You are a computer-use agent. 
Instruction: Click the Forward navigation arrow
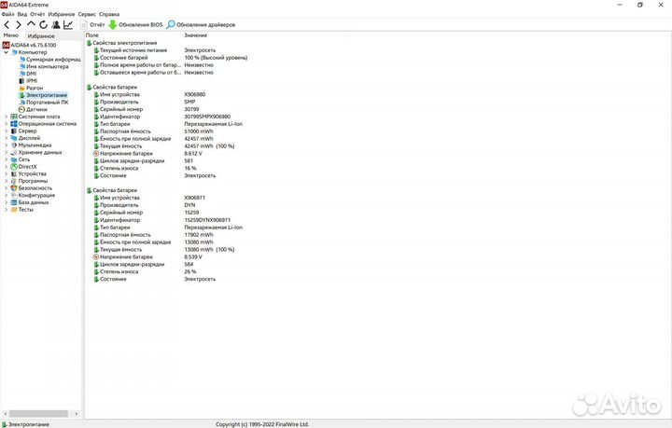coord(18,24)
